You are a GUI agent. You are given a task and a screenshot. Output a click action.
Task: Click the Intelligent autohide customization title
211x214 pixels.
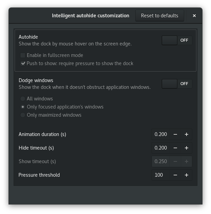pos(90,16)
